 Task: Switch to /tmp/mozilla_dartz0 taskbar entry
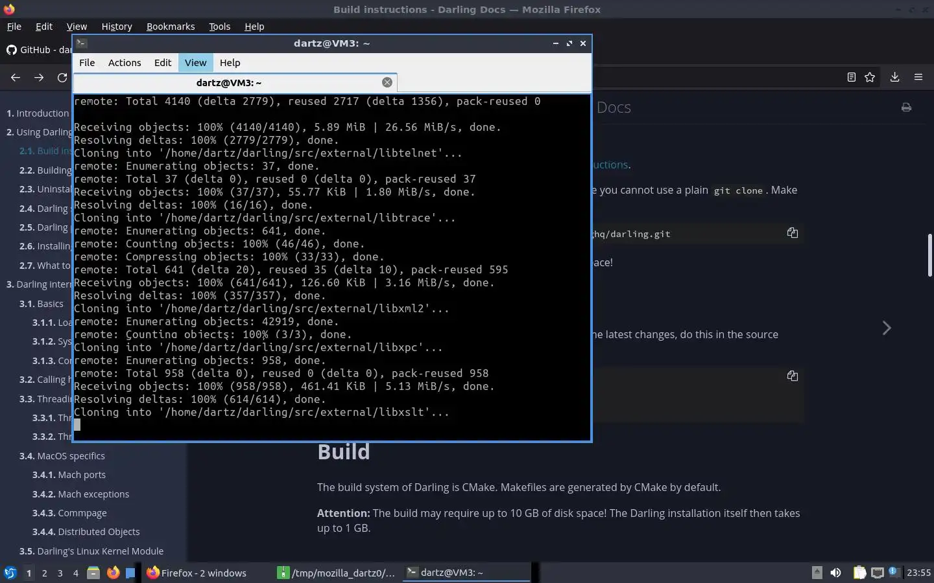click(x=337, y=573)
